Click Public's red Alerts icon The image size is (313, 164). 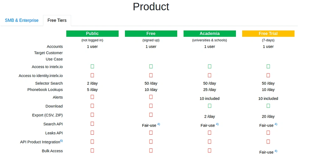tap(92, 97)
